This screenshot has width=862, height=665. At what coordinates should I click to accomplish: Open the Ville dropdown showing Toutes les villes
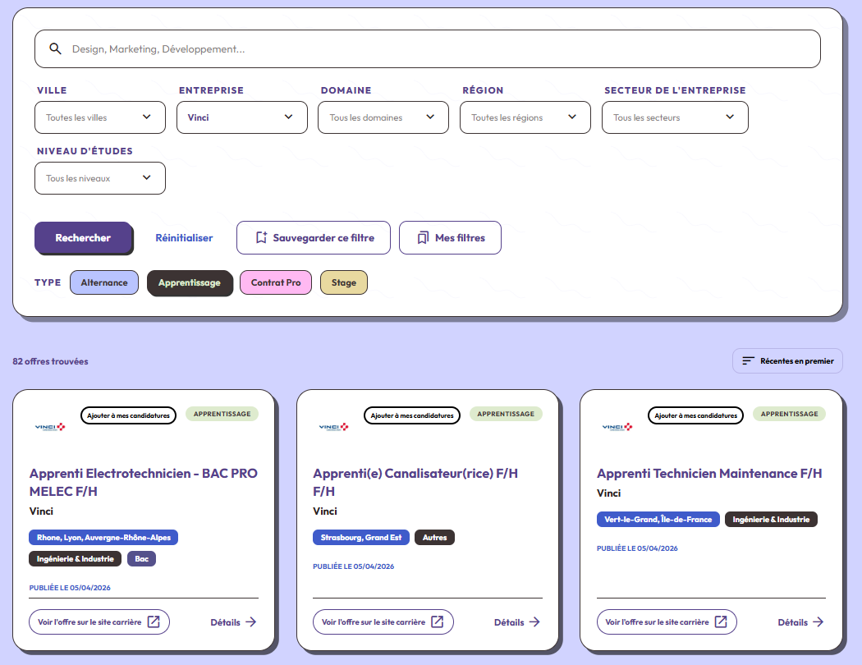100,117
